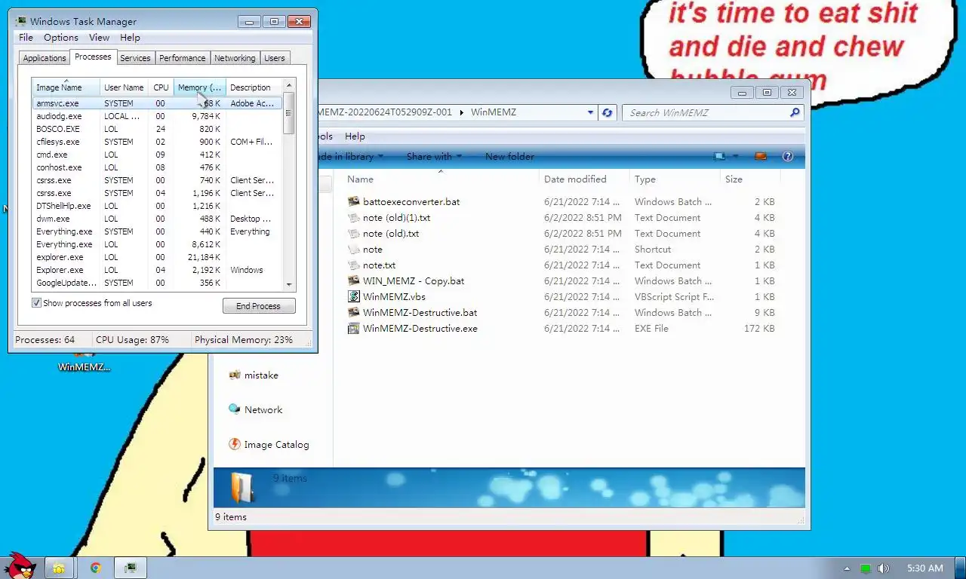Sort files by Size column
This screenshot has height=579, width=966.
click(750, 179)
